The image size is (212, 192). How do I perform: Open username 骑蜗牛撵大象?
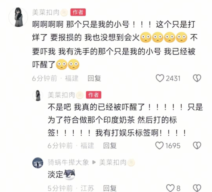pyautogui.click(x=68, y=162)
